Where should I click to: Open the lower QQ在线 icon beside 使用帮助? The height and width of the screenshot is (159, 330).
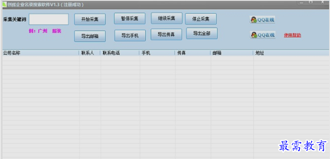pos(263,35)
